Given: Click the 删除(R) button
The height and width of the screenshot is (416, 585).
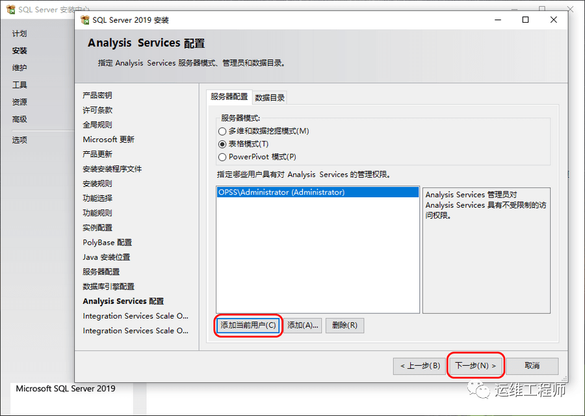Looking at the screenshot, I should [x=344, y=326].
